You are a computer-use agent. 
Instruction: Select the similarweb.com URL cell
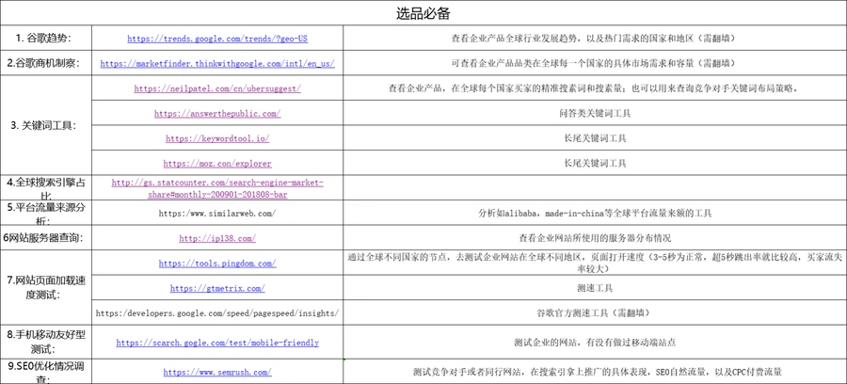217,213
